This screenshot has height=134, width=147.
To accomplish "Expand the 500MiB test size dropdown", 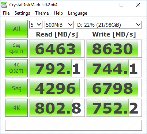I will point(59,25).
